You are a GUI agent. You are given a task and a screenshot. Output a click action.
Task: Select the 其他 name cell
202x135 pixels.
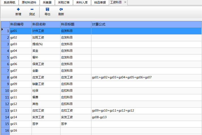(46, 104)
